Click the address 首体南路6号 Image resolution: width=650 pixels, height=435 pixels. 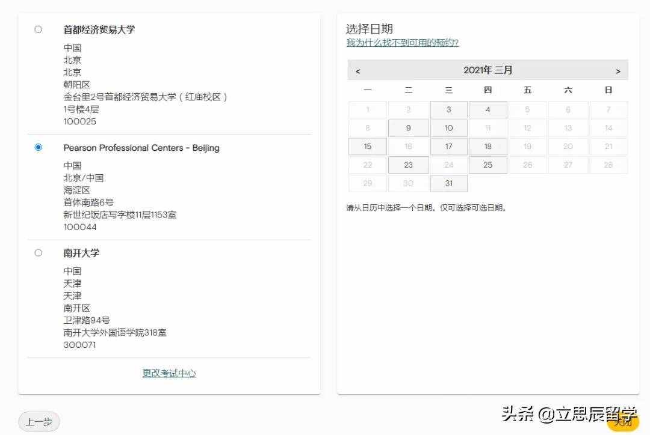click(x=88, y=202)
